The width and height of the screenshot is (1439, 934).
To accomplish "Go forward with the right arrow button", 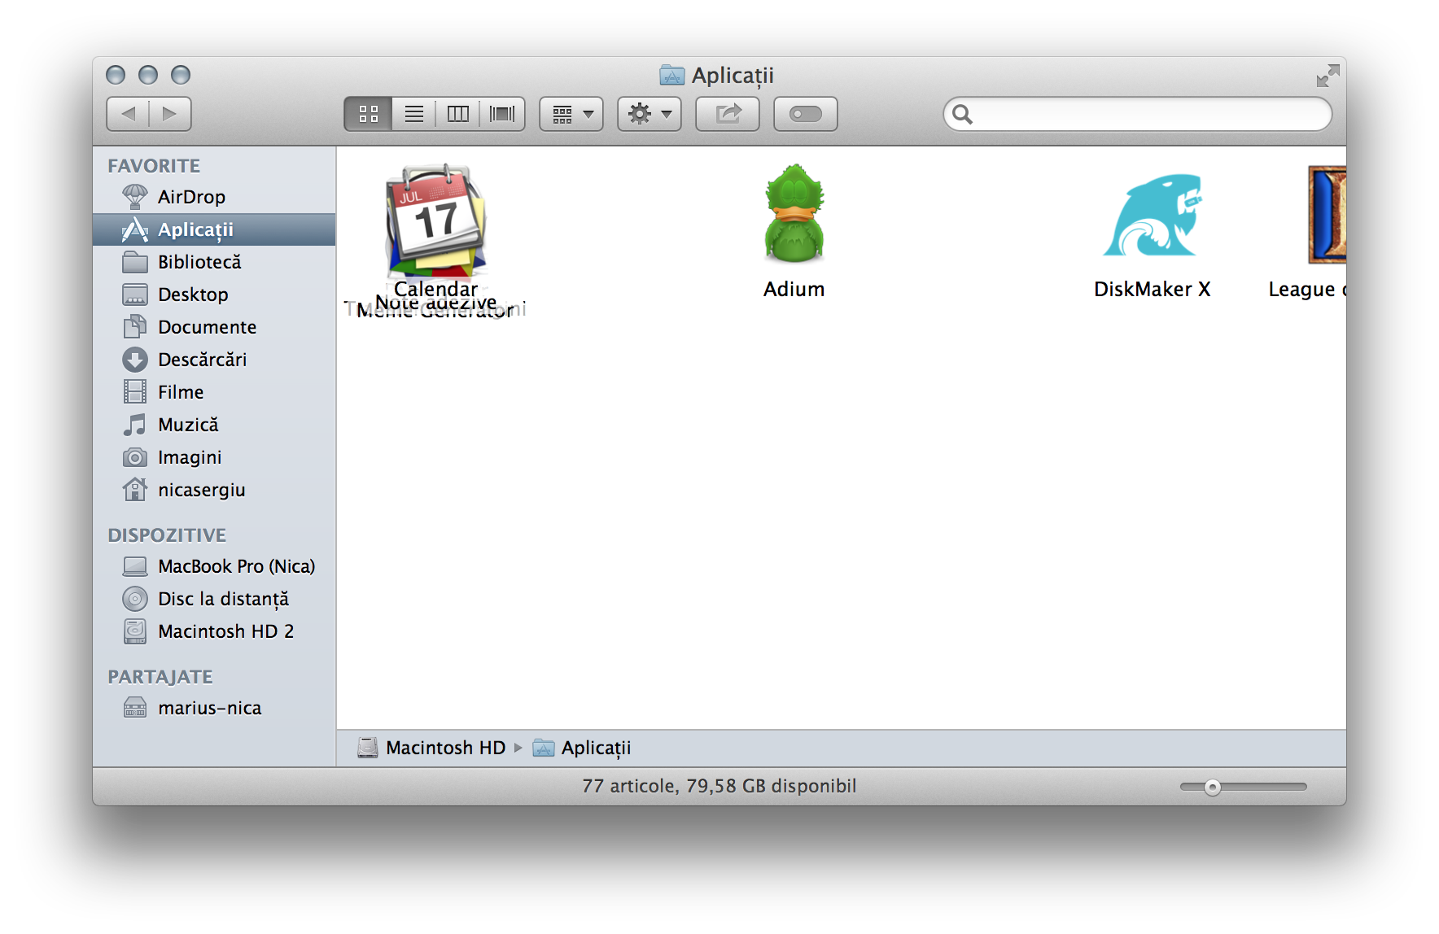I will pyautogui.click(x=170, y=114).
